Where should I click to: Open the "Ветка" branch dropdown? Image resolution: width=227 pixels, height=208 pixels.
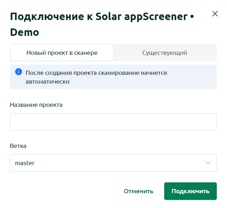click(x=113, y=163)
